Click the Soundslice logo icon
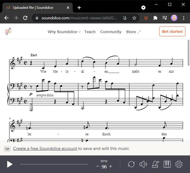This screenshot has width=190, height=173. pos(8,31)
